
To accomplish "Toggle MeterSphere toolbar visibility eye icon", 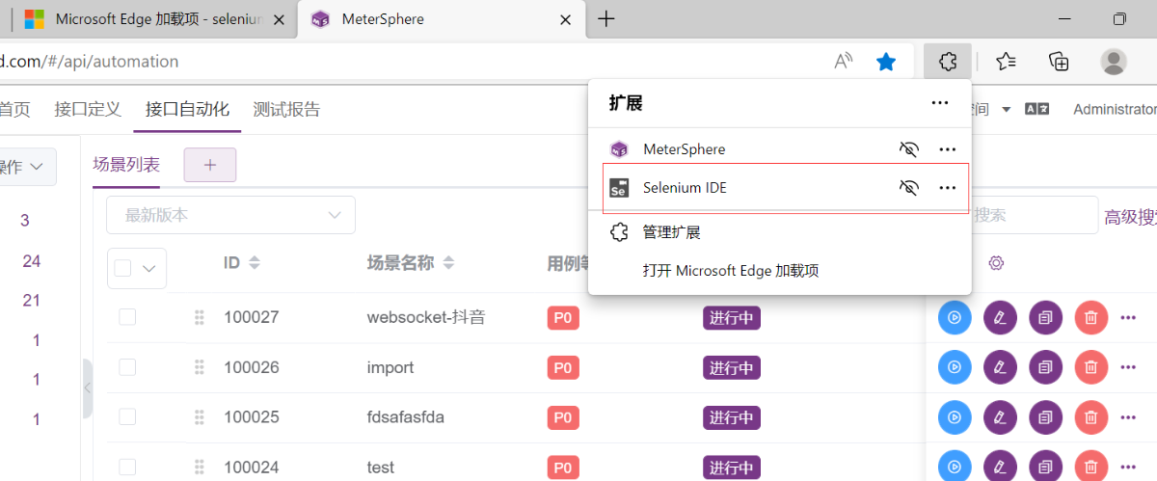I will coord(908,149).
